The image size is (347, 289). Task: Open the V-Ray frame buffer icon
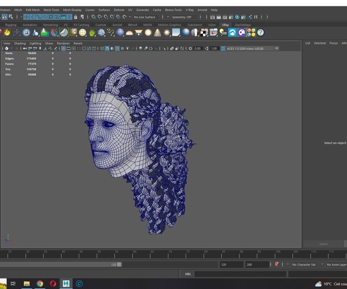[x=213, y=32]
